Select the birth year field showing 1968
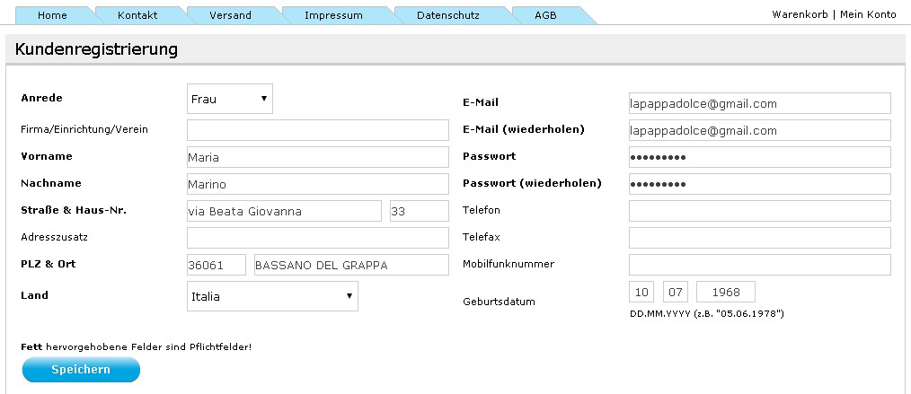Viewport: 911px width, 394px height. pyautogui.click(x=726, y=292)
